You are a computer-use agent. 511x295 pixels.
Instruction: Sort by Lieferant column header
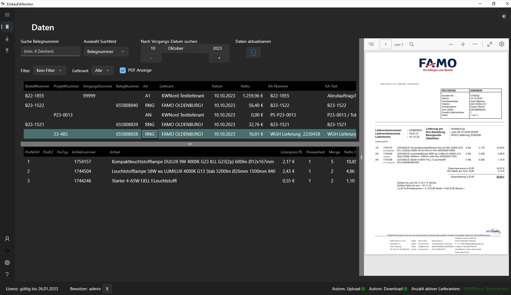tap(167, 86)
